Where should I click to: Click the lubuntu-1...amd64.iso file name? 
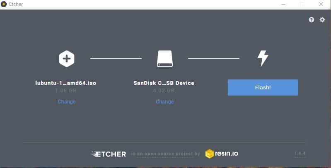[65, 83]
